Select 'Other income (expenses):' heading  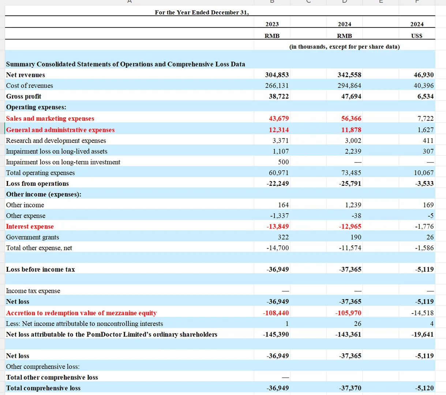point(44,194)
